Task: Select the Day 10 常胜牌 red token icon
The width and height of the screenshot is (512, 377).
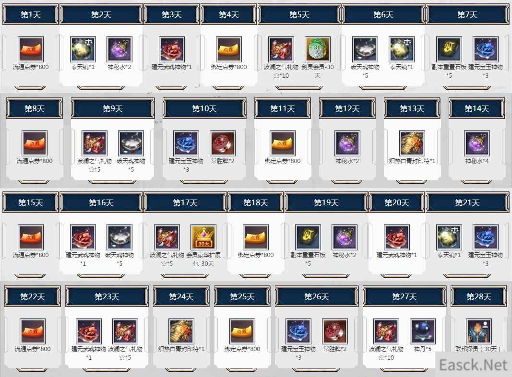Action: (x=222, y=143)
